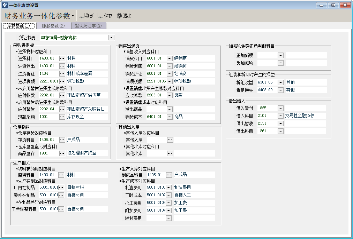Click the 借入科目 lookup button
This screenshot has height=239, width=353.
pyautogui.click(x=280, y=116)
